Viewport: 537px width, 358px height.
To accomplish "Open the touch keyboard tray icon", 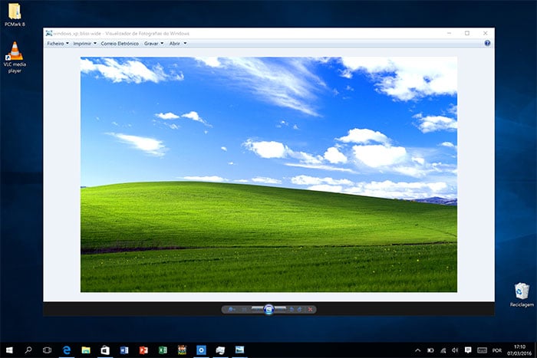I will click(x=482, y=350).
